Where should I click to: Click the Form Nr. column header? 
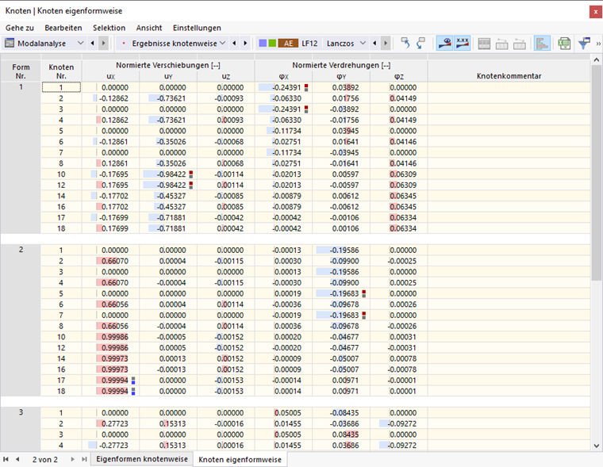coord(21,71)
